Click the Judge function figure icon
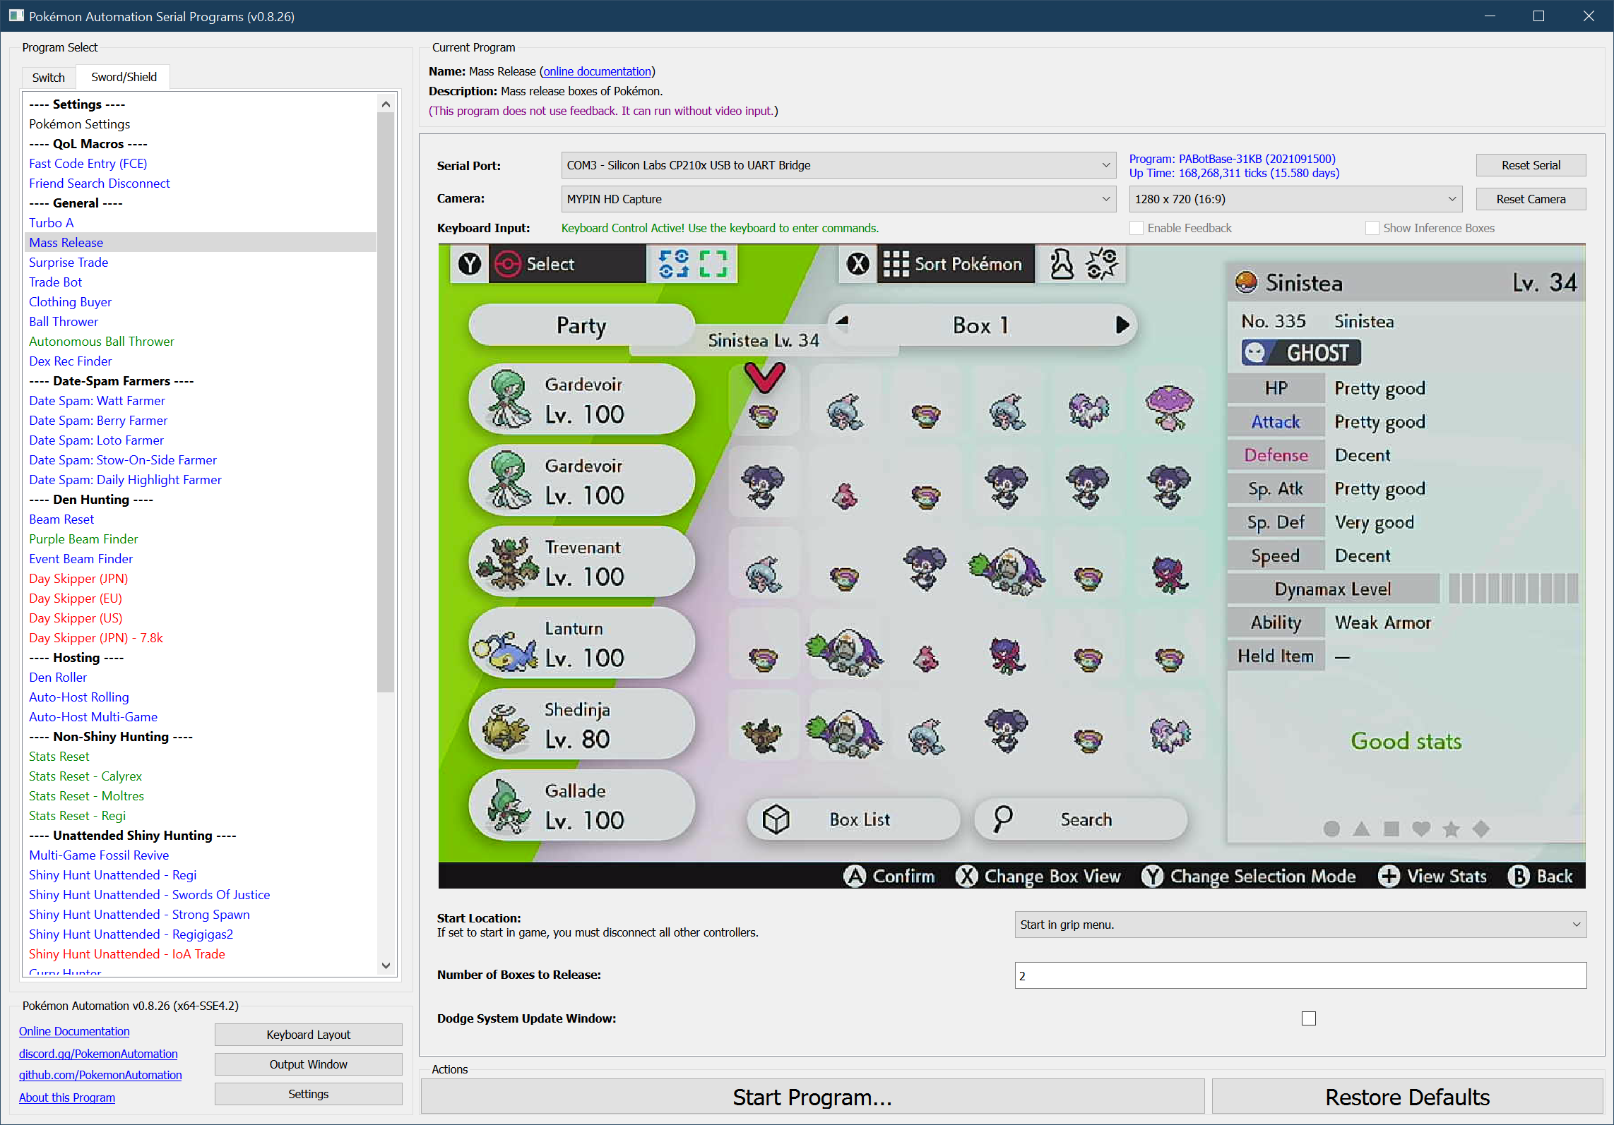 click(1061, 264)
